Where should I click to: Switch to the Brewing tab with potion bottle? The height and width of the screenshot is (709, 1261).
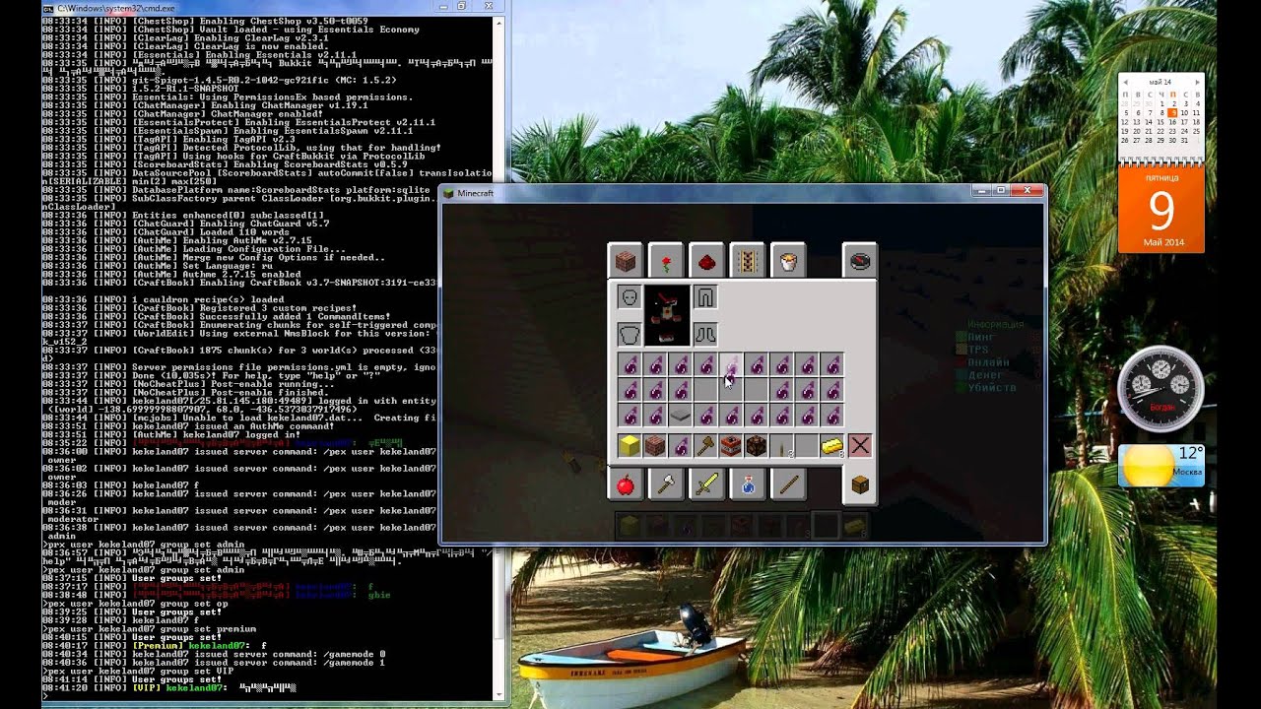(x=747, y=484)
